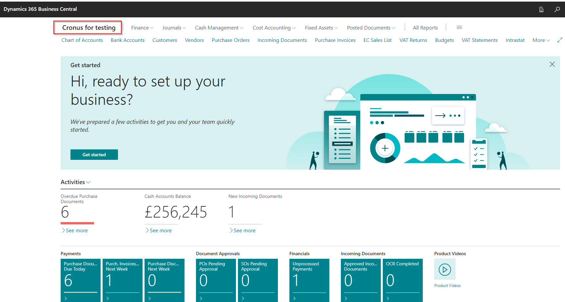
Task: Click arrow on SOs Pending Approval tile
Action: tap(243, 298)
